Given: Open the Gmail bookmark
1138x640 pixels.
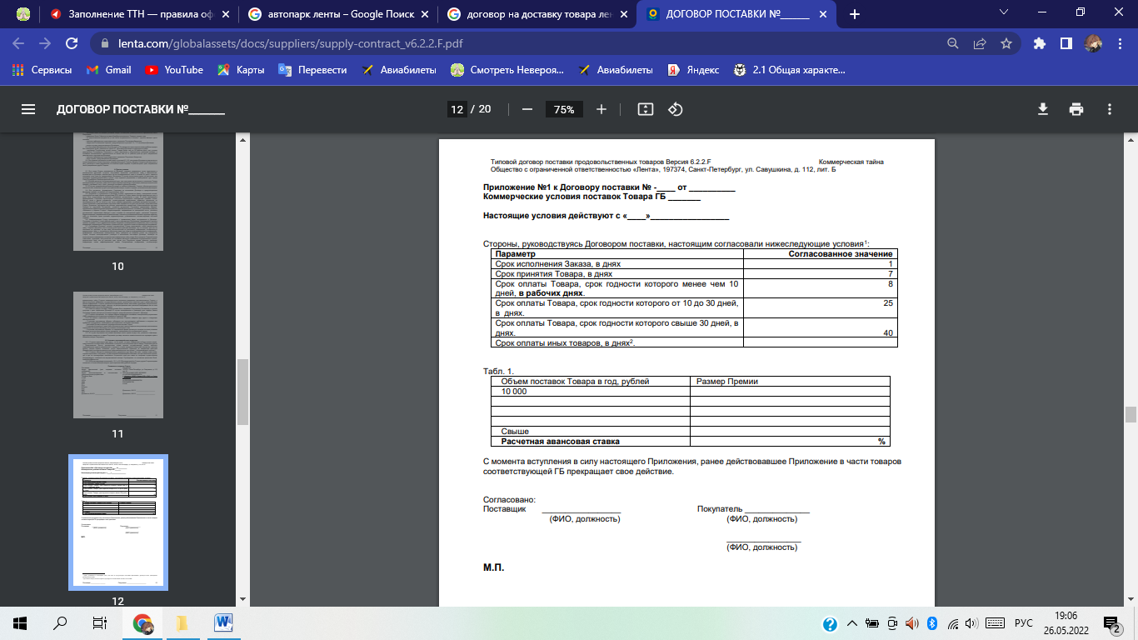Looking at the screenshot, I should (x=109, y=70).
